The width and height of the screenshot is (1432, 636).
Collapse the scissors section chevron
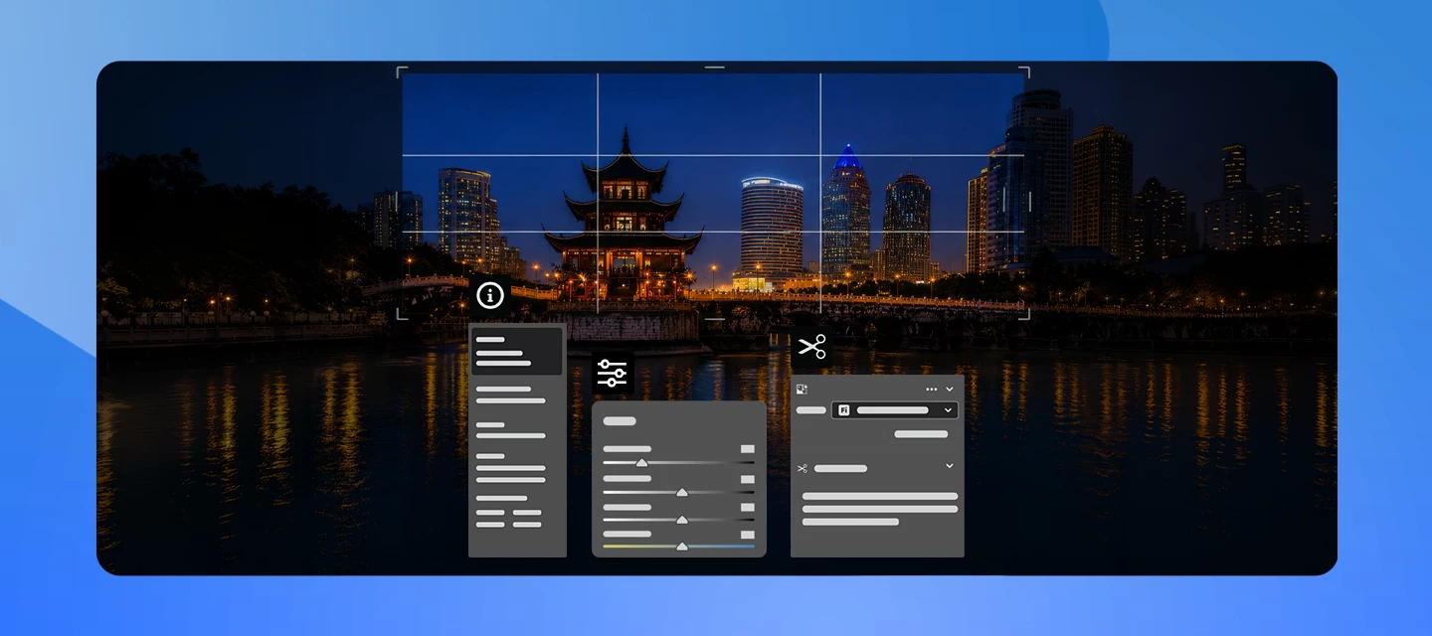[x=949, y=466]
